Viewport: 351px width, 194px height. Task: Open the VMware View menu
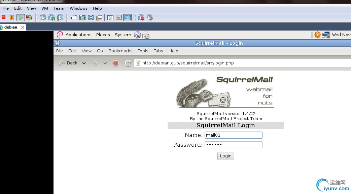pyautogui.click(x=31, y=8)
